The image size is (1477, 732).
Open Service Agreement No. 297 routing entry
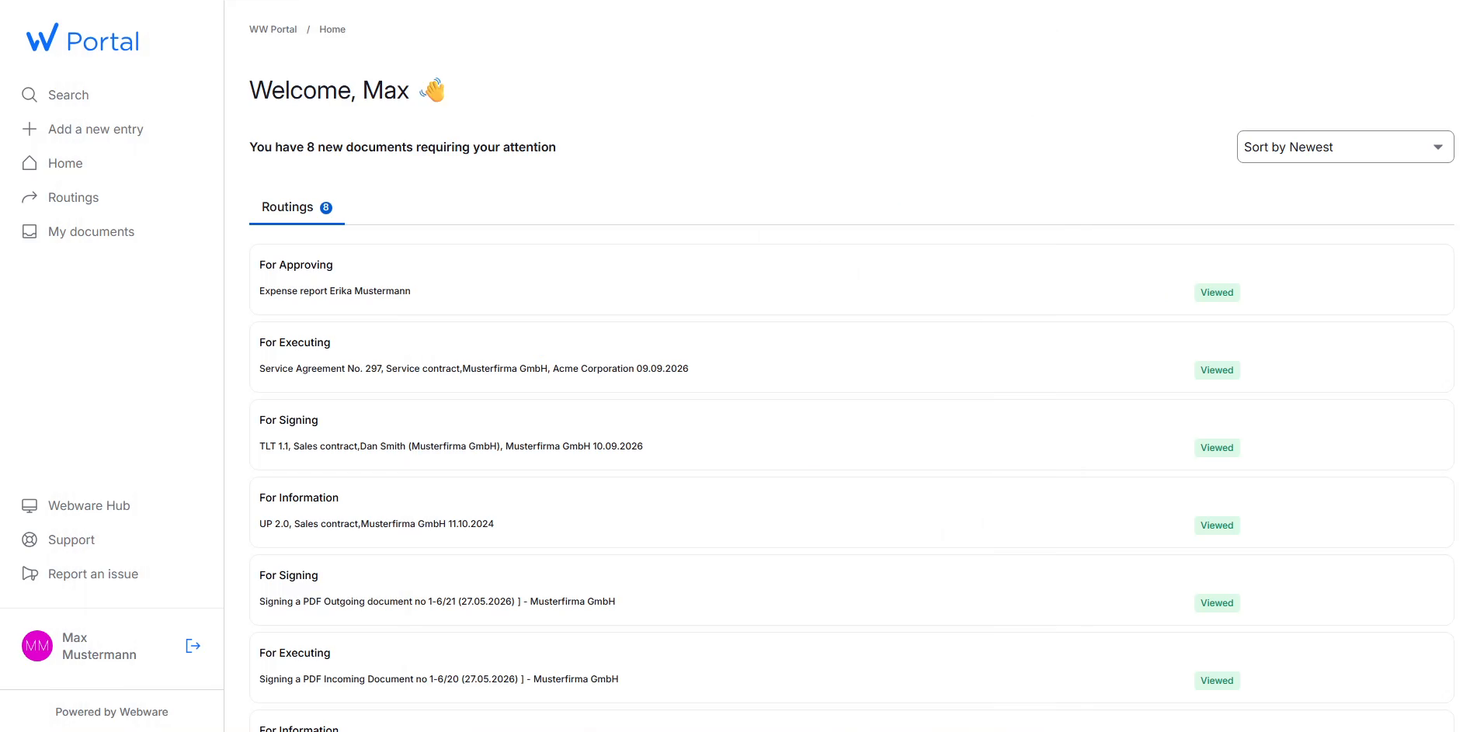pyautogui.click(x=851, y=357)
